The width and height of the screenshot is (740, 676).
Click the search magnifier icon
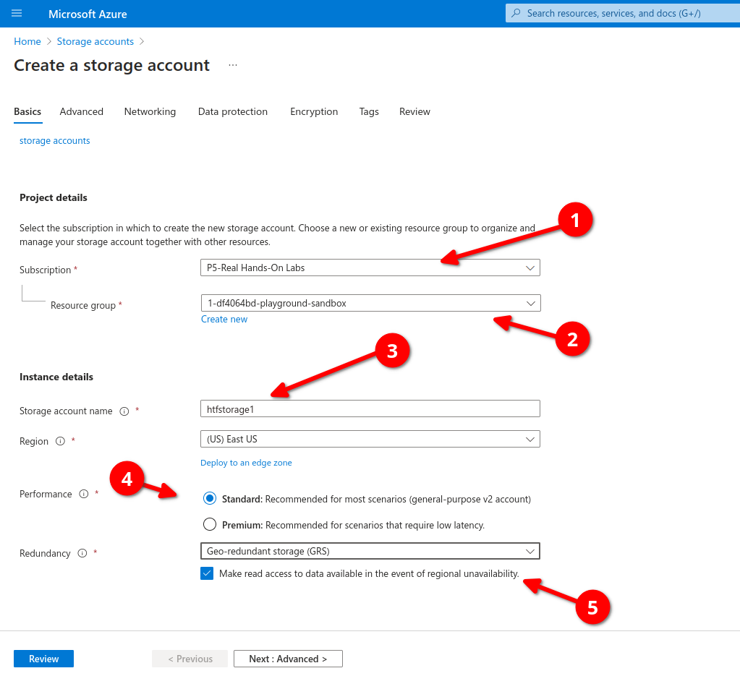(x=516, y=13)
